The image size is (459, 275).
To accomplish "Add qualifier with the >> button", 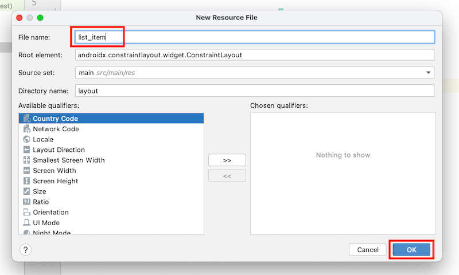I will coord(227,160).
